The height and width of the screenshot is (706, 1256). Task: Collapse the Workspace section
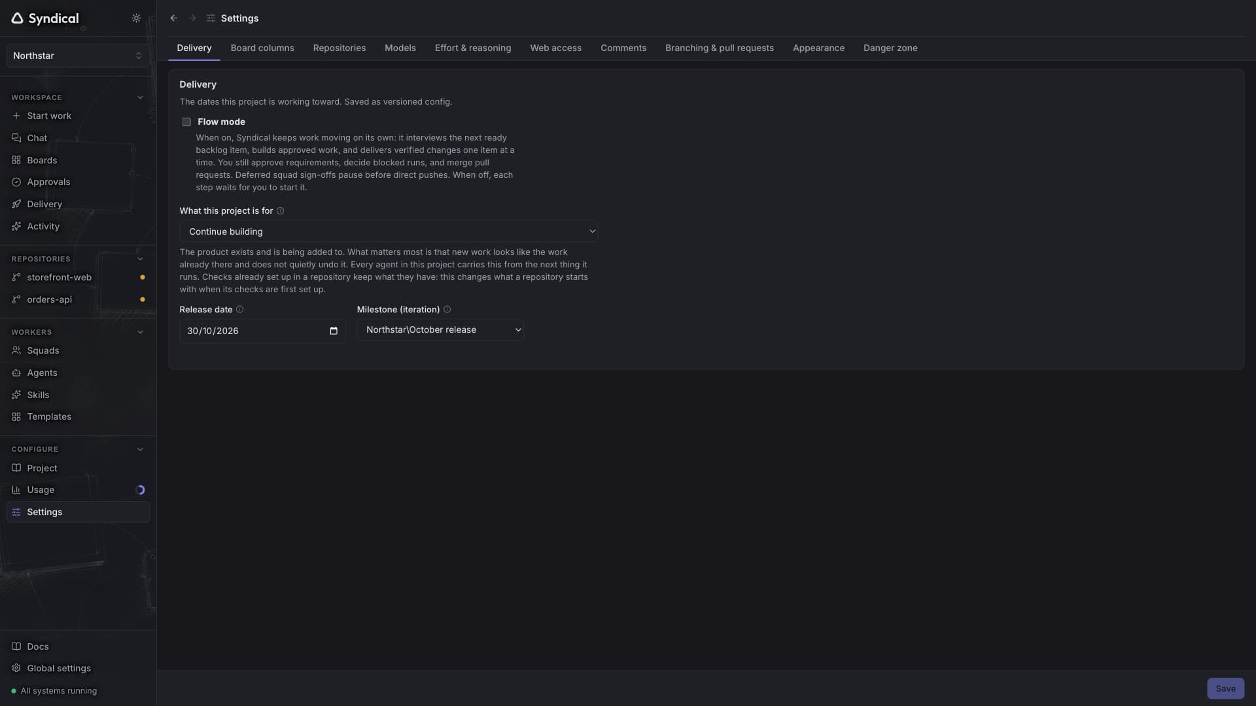(x=140, y=97)
